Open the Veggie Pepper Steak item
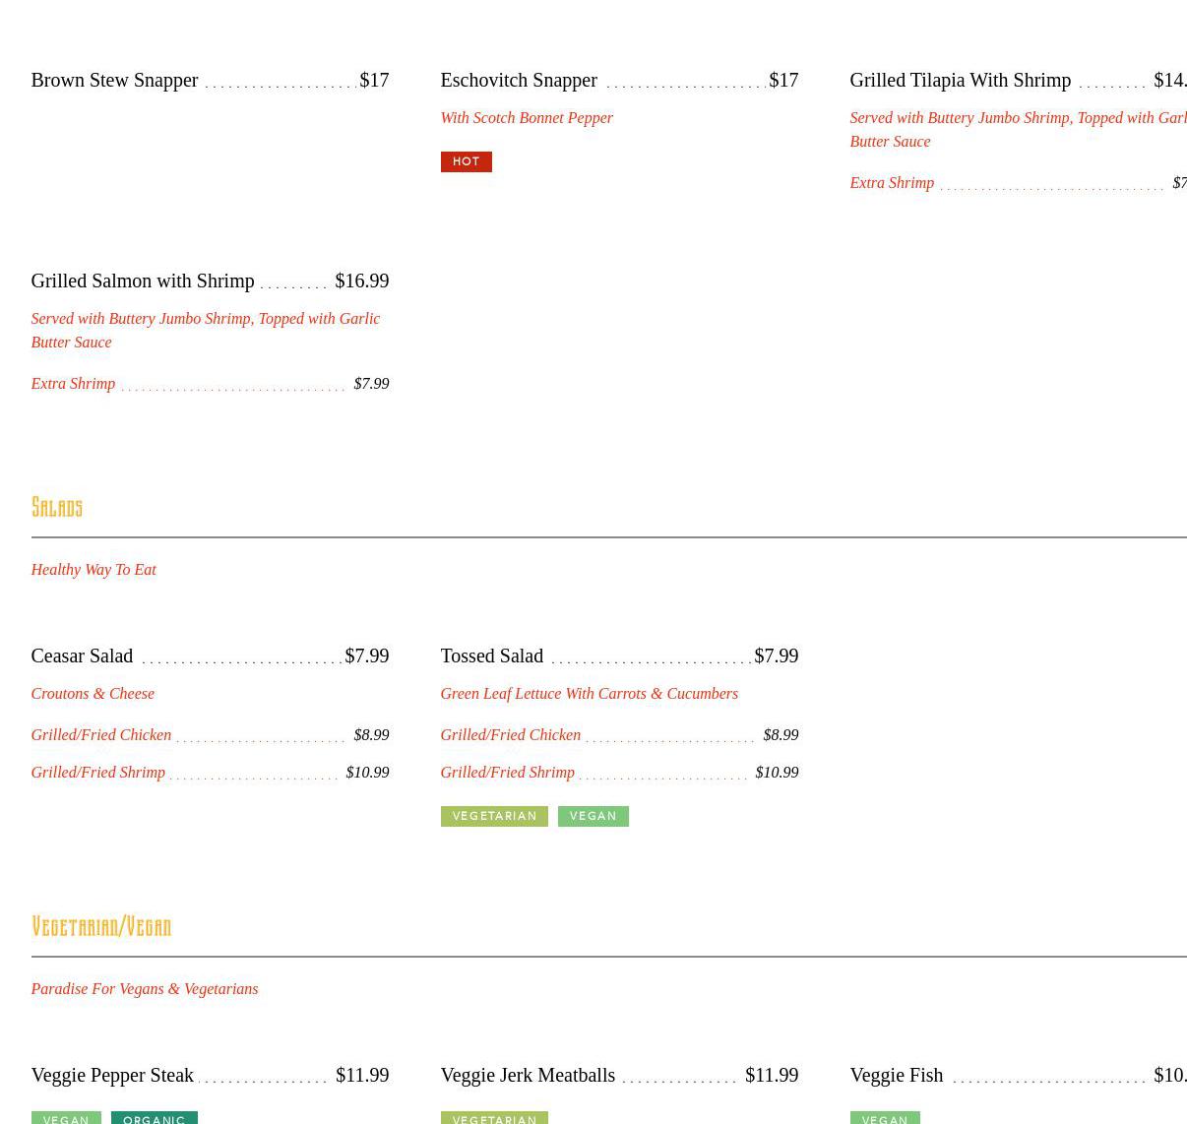 [112, 1075]
